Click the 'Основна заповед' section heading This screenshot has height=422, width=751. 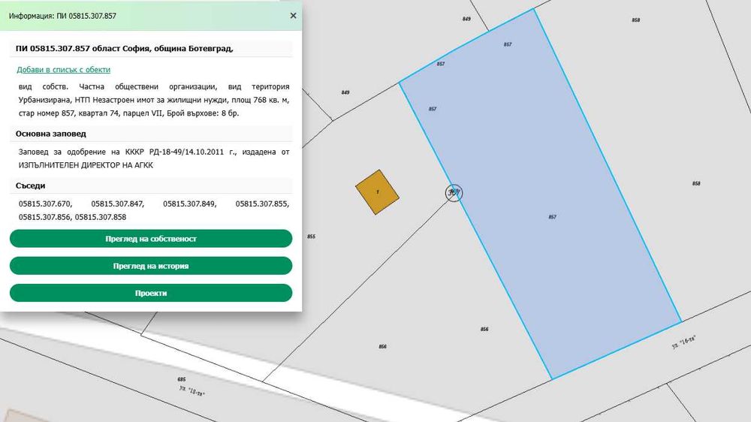pyautogui.click(x=51, y=134)
